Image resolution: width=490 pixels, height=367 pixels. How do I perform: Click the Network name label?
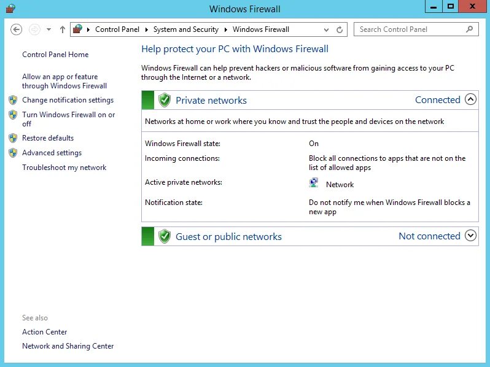340,185
